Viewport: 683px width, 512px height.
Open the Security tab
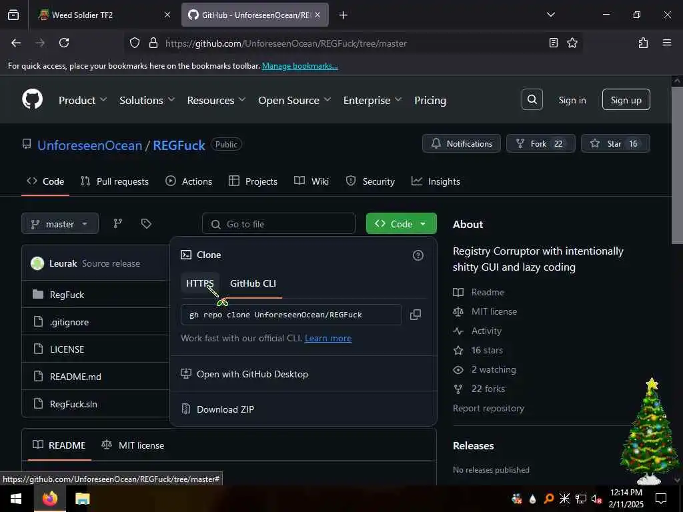[x=370, y=181]
